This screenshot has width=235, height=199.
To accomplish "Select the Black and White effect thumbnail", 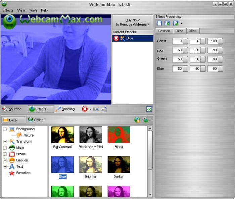I will [91, 135].
